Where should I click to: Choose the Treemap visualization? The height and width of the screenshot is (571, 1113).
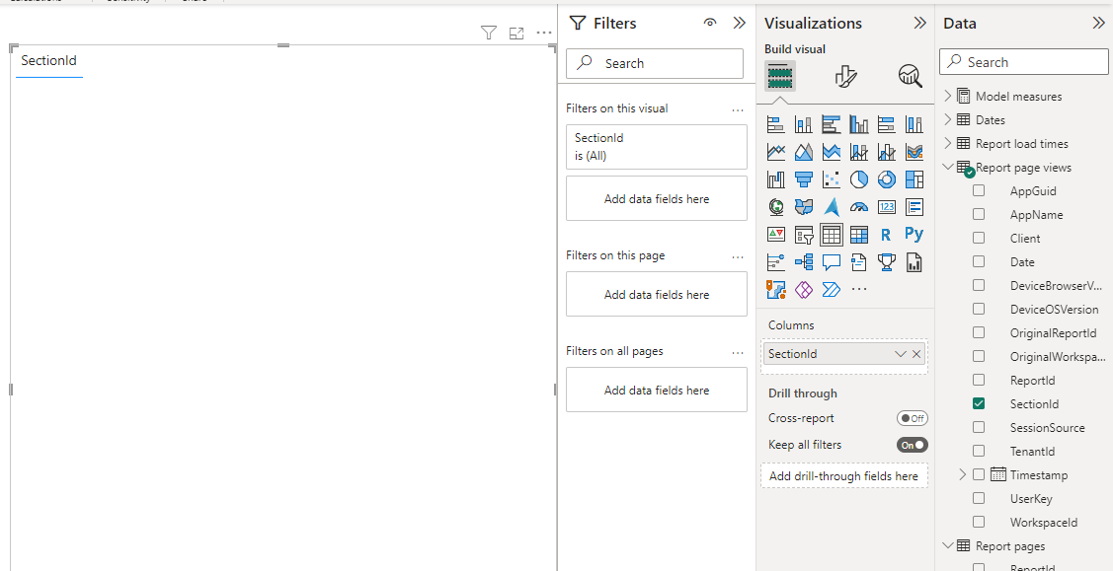tap(914, 179)
